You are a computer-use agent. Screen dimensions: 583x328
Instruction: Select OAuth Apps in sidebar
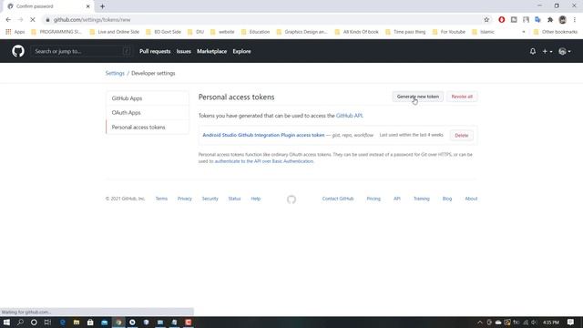pos(148,113)
